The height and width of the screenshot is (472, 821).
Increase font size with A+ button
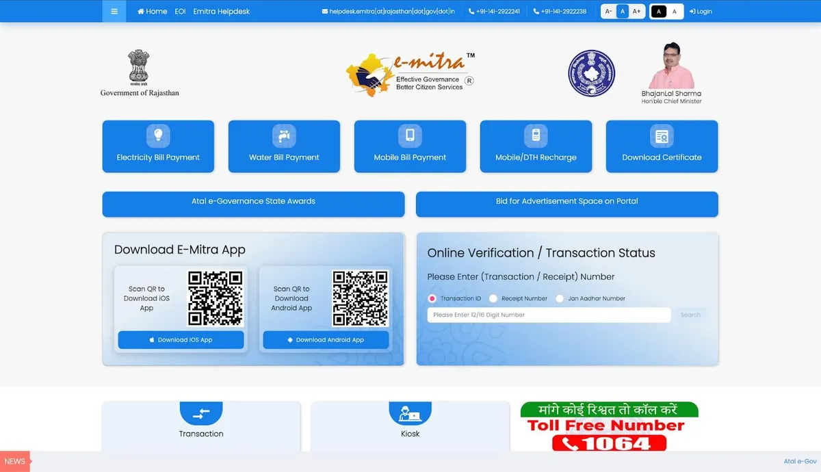[636, 12]
